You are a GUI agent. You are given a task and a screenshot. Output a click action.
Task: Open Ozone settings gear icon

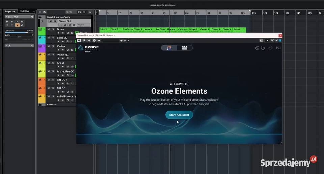(257, 48)
